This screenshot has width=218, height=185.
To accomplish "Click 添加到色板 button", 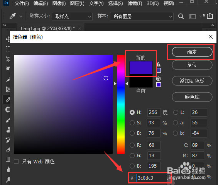I will click(x=192, y=81).
